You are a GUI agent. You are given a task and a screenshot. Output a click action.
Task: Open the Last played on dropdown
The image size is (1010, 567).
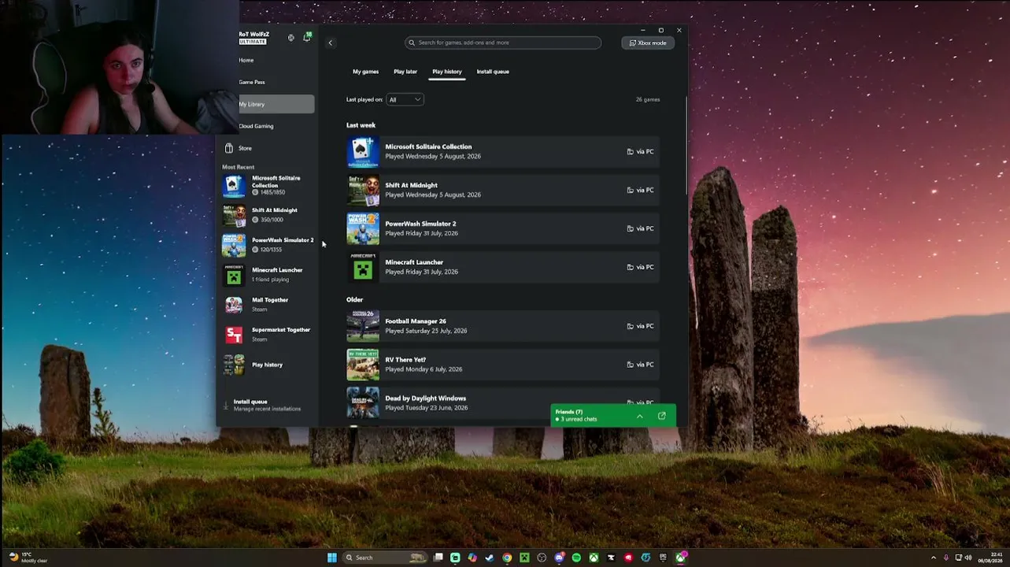click(405, 99)
